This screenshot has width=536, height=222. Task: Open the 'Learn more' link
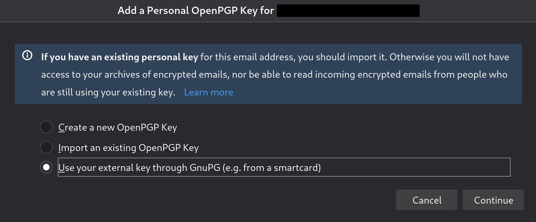pyautogui.click(x=208, y=92)
